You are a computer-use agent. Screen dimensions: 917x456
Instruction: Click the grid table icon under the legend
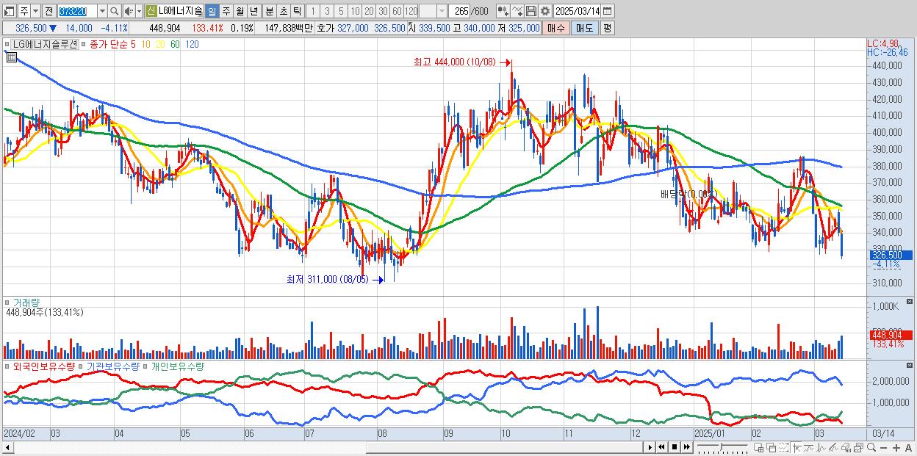coord(10,57)
